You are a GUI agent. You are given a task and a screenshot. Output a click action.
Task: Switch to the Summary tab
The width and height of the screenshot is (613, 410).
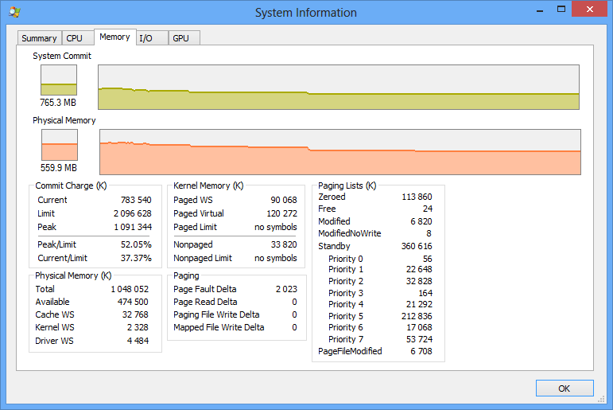click(x=39, y=38)
